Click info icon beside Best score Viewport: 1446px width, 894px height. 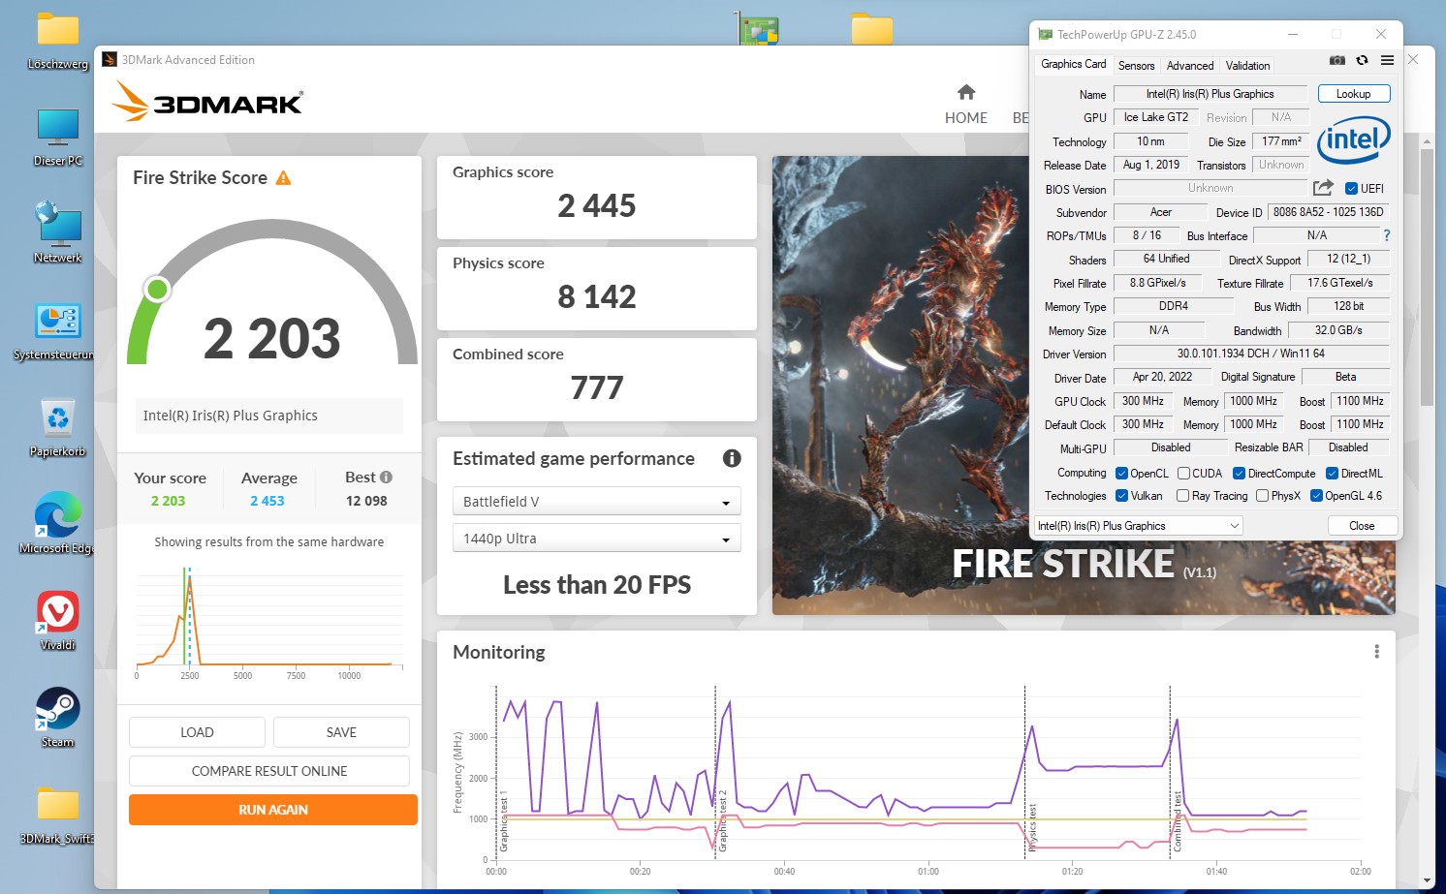point(386,477)
